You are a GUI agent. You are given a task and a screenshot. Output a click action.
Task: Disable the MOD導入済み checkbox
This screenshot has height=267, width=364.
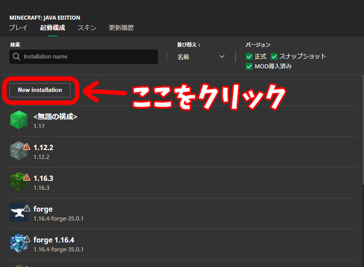[x=249, y=66]
